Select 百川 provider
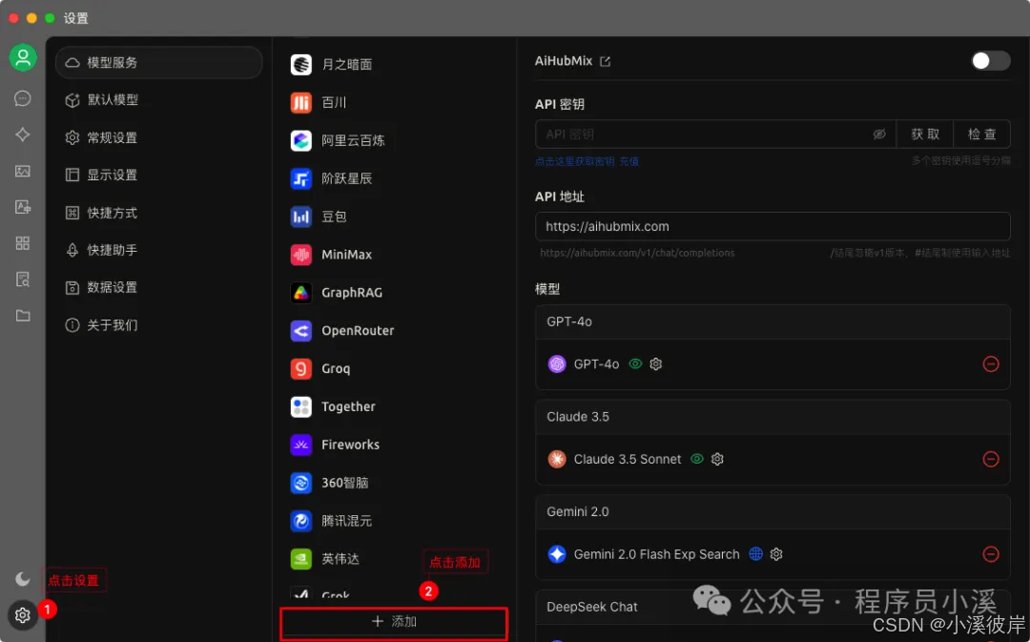 (394, 102)
